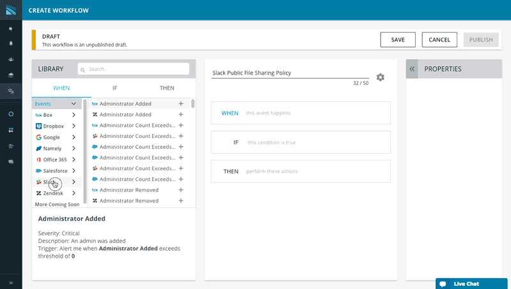Click the PUBLISH button
Image resolution: width=511 pixels, height=289 pixels.
(481, 40)
